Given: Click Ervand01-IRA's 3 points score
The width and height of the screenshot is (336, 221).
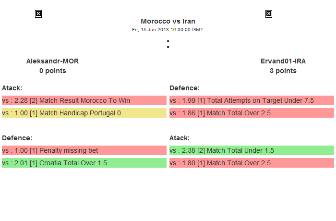Looking at the screenshot, I should [x=283, y=71].
